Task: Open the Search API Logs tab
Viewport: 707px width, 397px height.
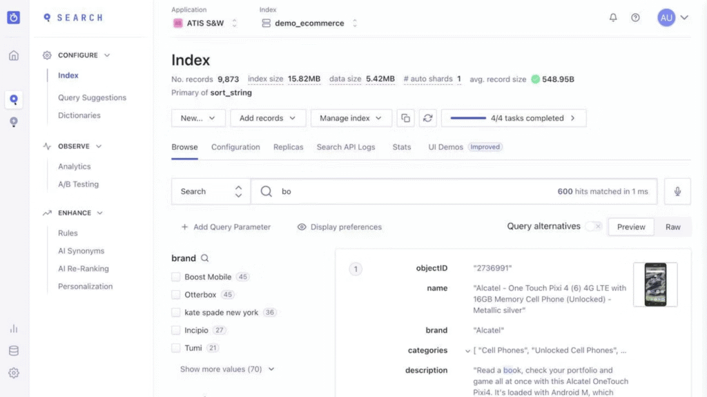Action: 346,147
